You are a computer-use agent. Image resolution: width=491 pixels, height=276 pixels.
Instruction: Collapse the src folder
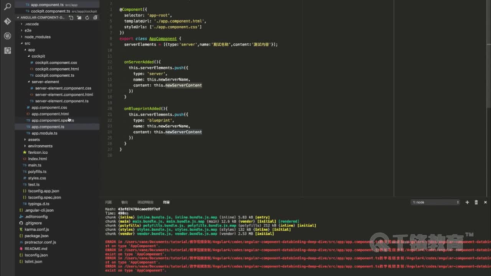(27, 43)
